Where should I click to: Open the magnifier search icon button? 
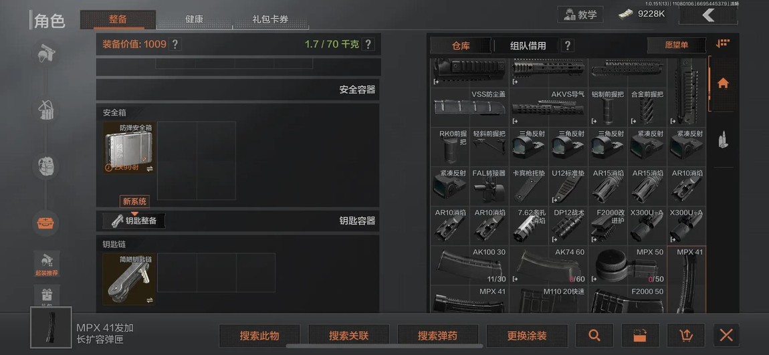[x=594, y=336]
